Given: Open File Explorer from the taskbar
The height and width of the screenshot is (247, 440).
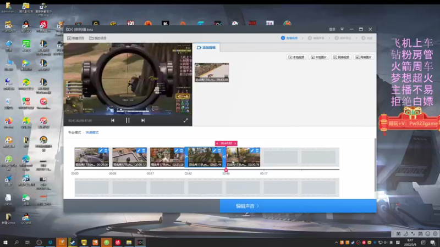Looking at the screenshot, I should (129, 242).
